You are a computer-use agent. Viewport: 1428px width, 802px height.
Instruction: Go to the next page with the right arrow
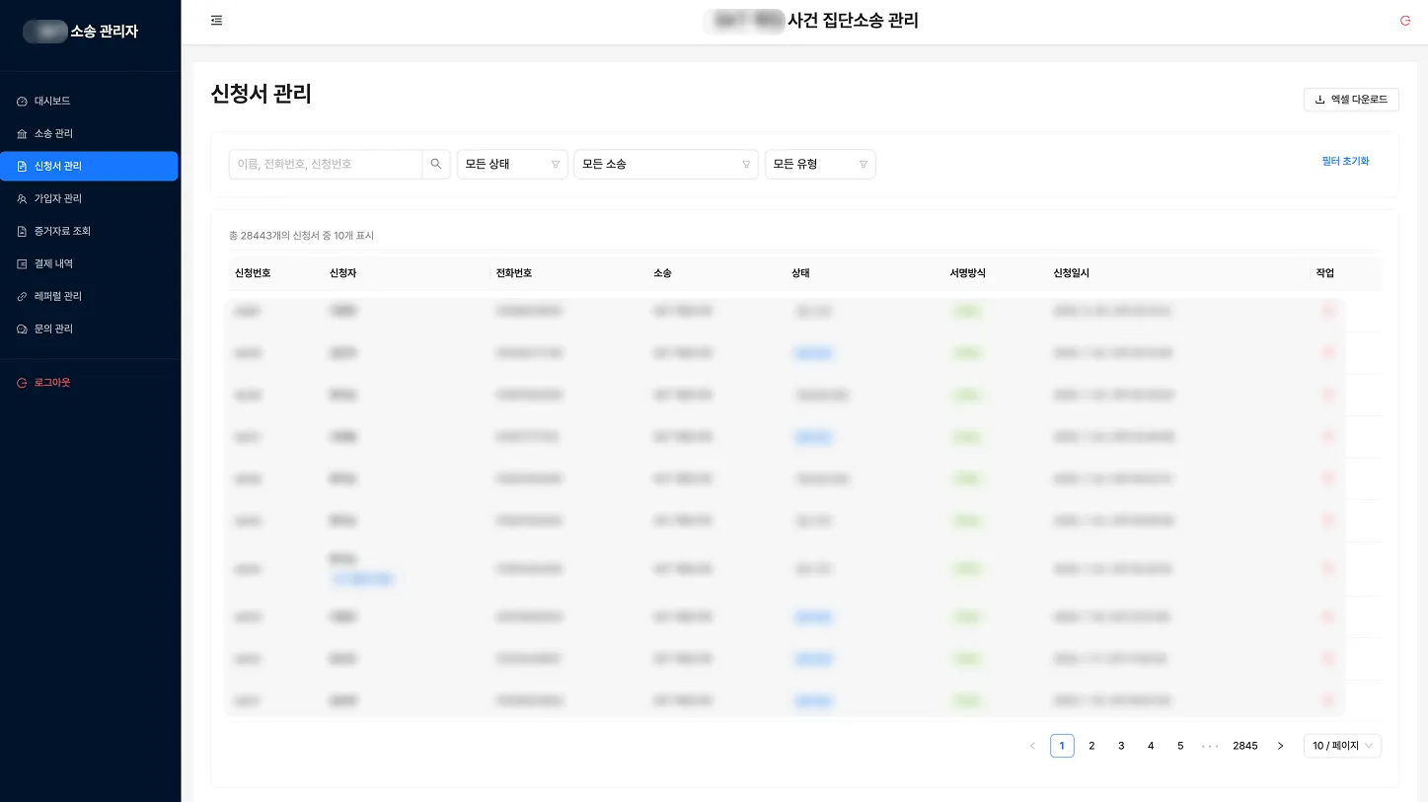[x=1280, y=746]
